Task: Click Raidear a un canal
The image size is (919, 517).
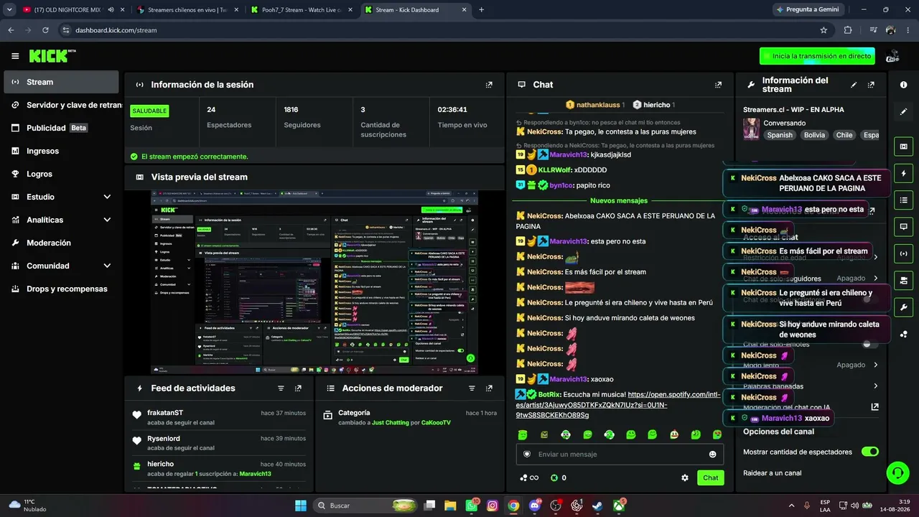Action: 773,473
